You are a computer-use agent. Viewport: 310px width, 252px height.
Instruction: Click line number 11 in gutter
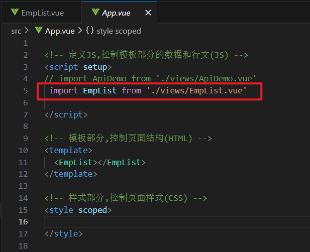pos(23,162)
